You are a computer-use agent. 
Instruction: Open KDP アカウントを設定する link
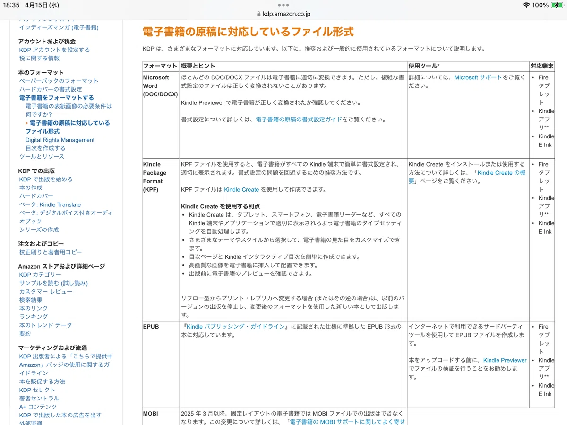click(54, 50)
